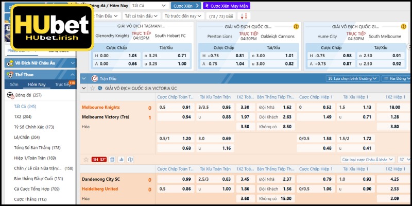The image size is (412, 206).
Task: Select Melbourne Knights handicap 0.5 odds 0.91
Action: pyautogui.click(x=176, y=107)
